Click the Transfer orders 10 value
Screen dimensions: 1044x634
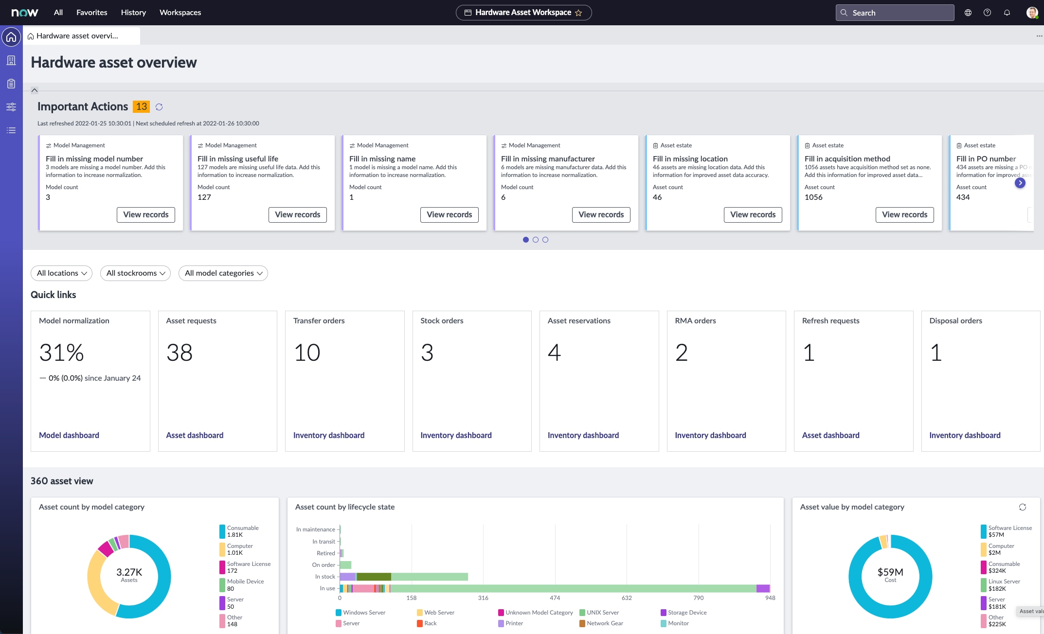tap(307, 352)
